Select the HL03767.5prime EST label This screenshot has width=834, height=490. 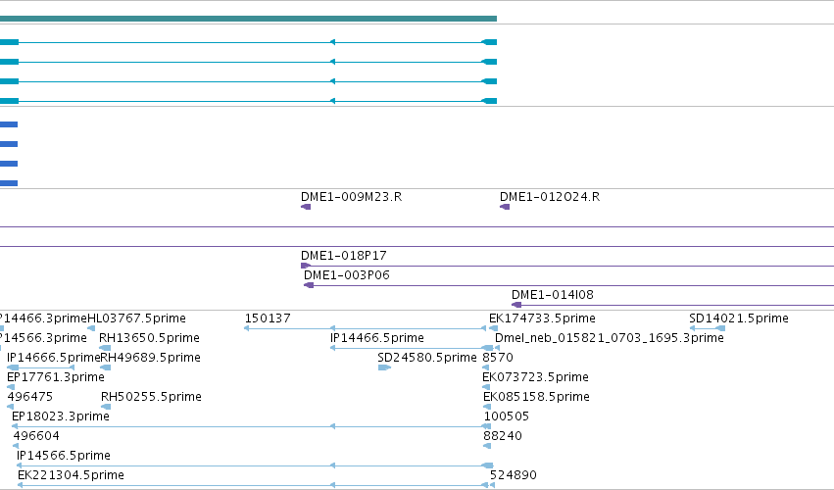click(x=136, y=318)
